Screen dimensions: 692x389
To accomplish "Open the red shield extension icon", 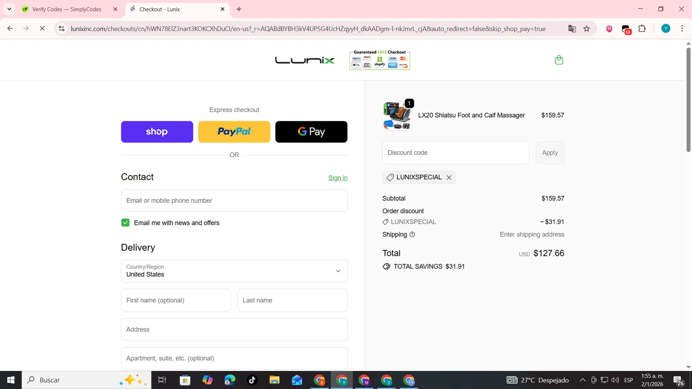I will (609, 29).
